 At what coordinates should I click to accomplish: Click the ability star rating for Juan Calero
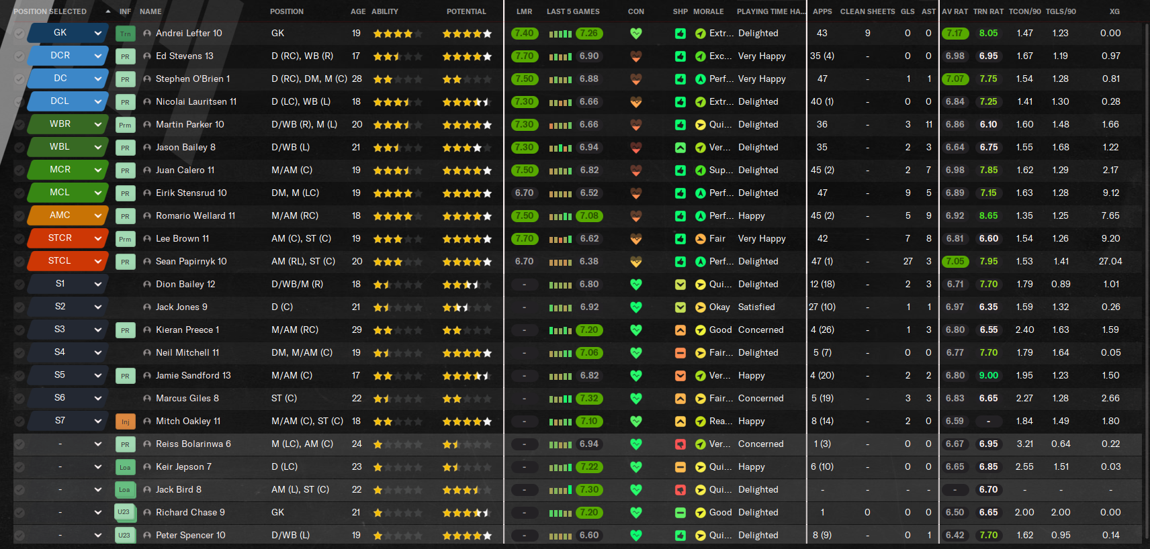point(398,170)
